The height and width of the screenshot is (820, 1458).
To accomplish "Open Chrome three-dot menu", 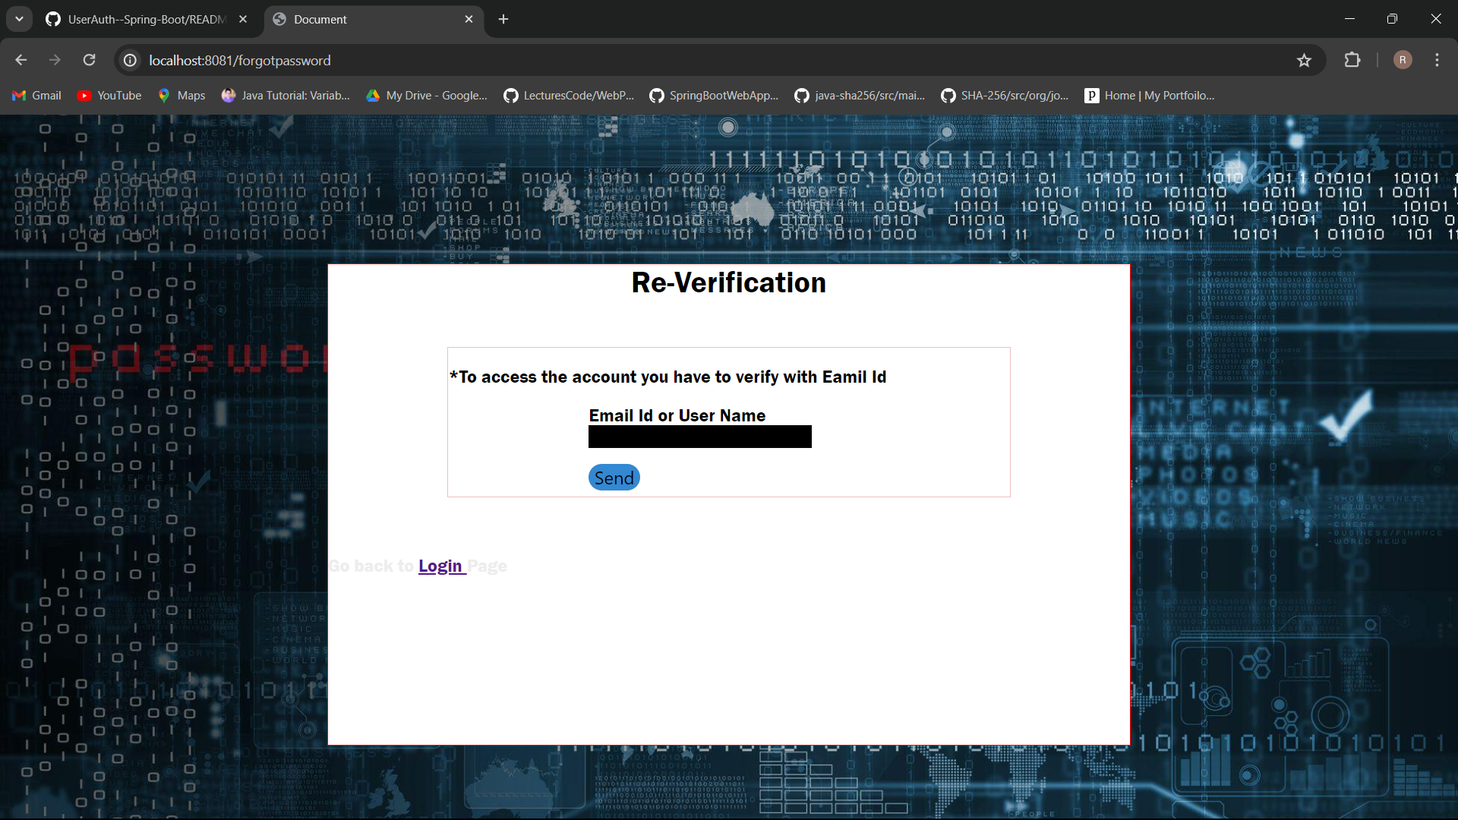I will coord(1437,60).
